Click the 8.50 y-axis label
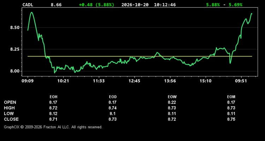This screenshot has width=265, height=141. 15,27
